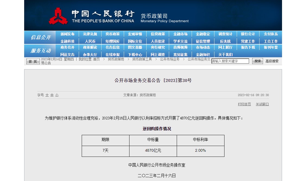Open the 调查统计 menu item
307x181 pixels.
(x=225, y=34)
